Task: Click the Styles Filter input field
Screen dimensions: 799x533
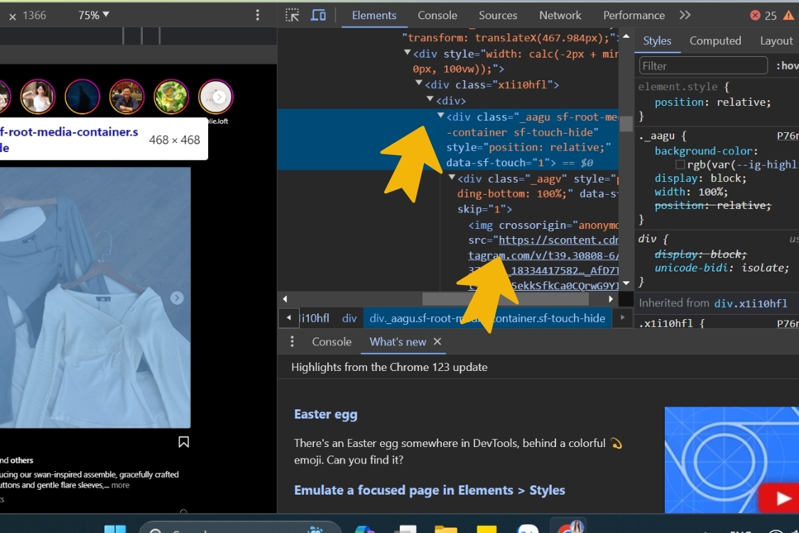Action: coord(703,66)
